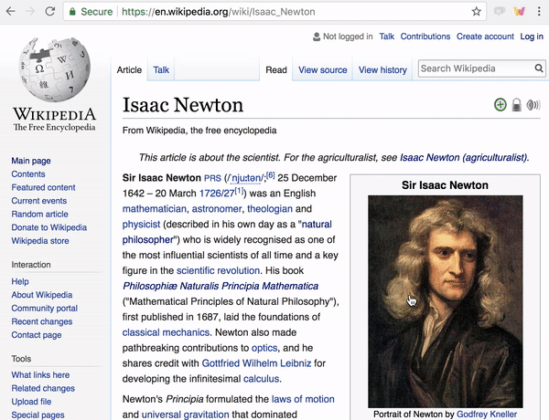Click the green Secure padlock icon

72,12
